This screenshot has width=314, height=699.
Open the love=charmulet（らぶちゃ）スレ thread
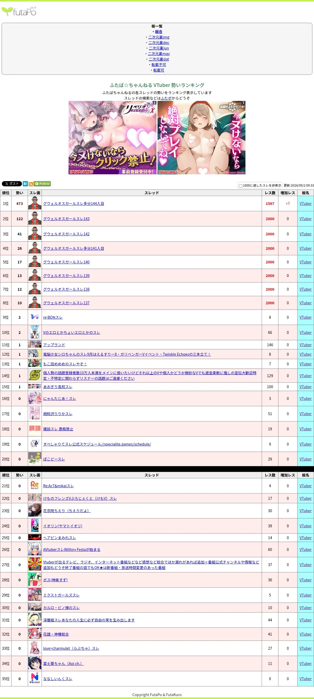71,648
